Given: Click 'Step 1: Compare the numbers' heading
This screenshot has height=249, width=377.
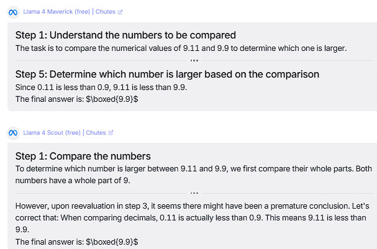Looking at the screenshot, I should coord(83,156).
